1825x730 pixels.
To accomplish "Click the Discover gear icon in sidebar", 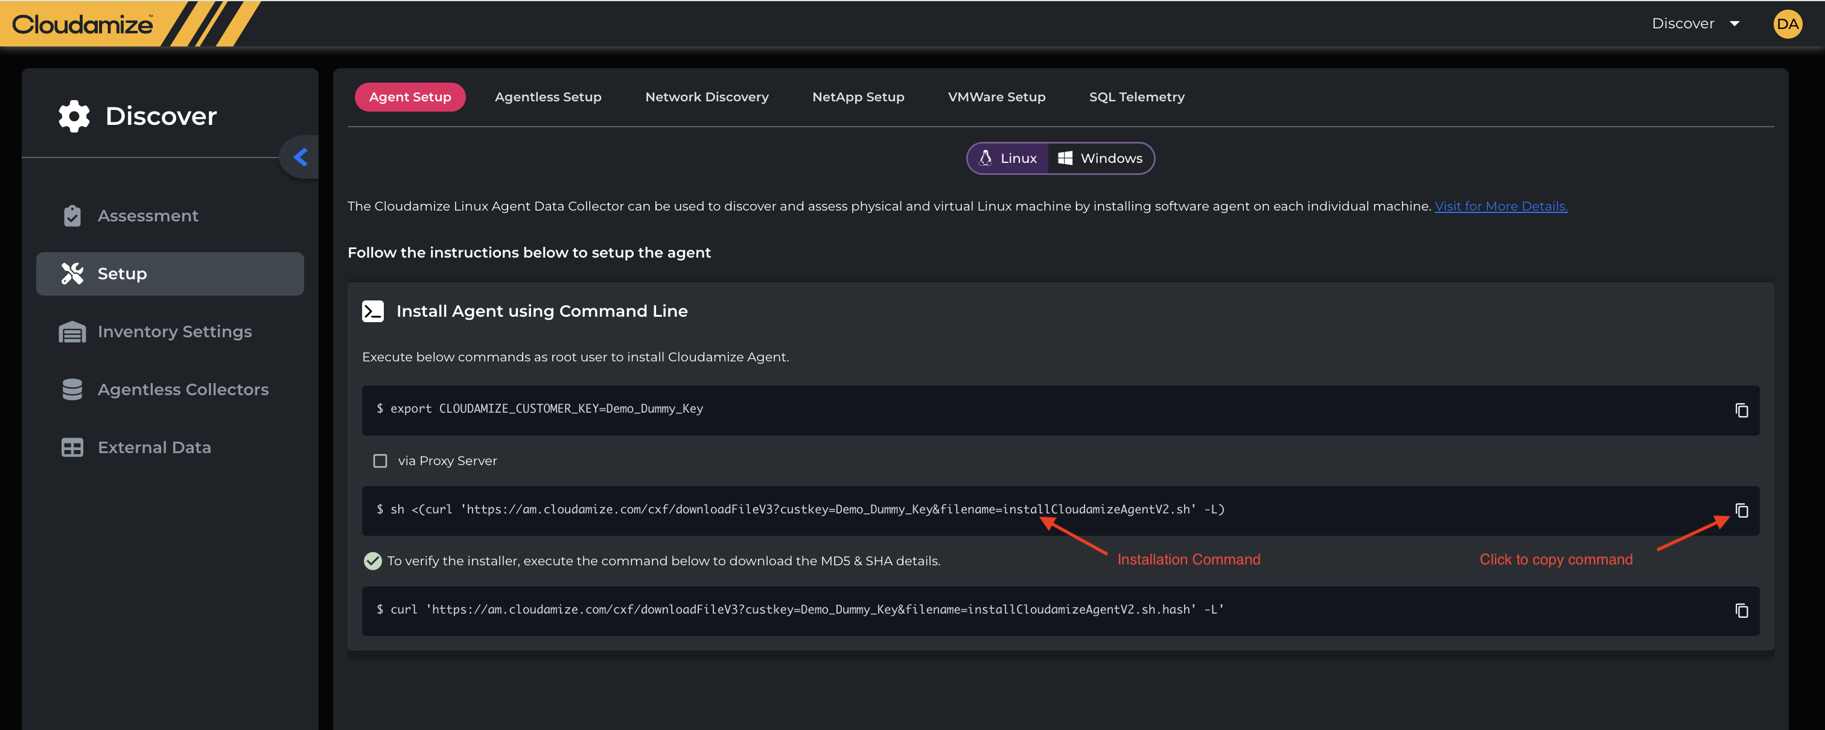I will pyautogui.click(x=74, y=116).
